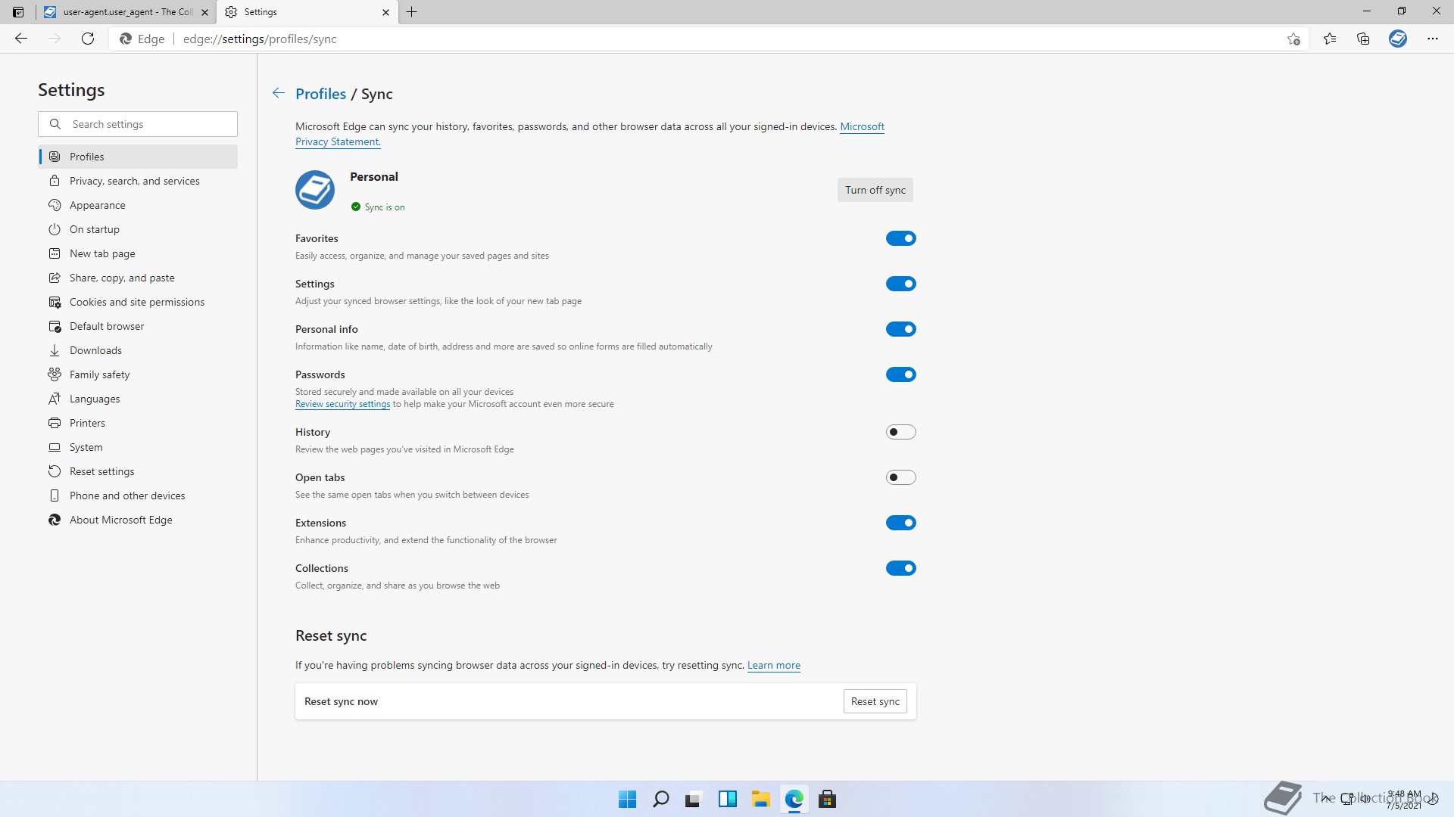Disable Personal info sync

[901, 329]
